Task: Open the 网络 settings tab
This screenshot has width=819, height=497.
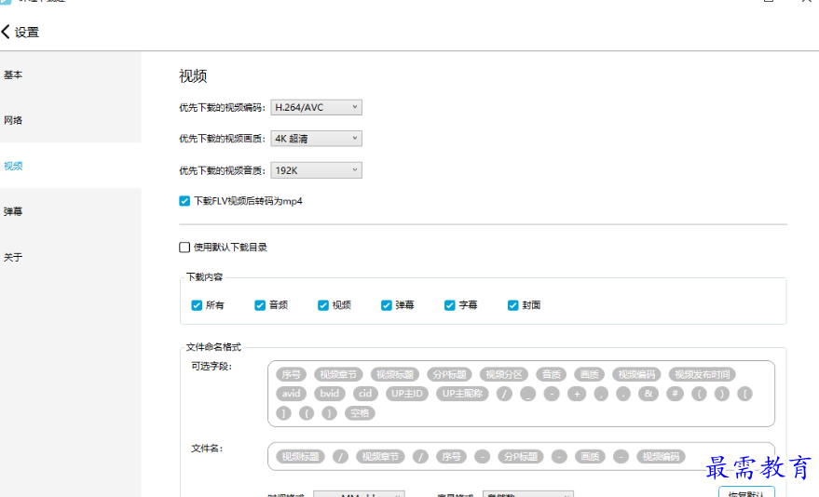Action: [13, 120]
